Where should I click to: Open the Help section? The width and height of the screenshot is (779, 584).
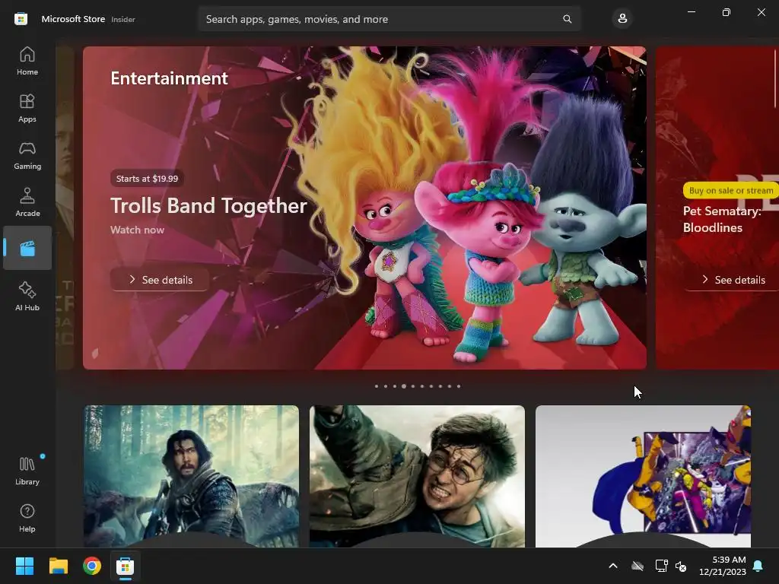pos(27,518)
